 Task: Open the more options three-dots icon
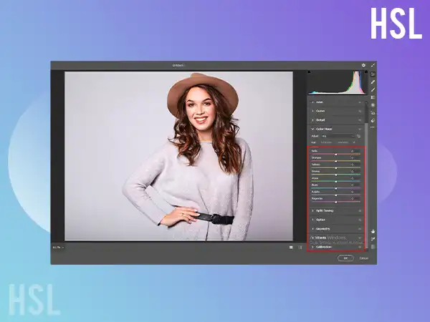pyautogui.click(x=373, y=129)
